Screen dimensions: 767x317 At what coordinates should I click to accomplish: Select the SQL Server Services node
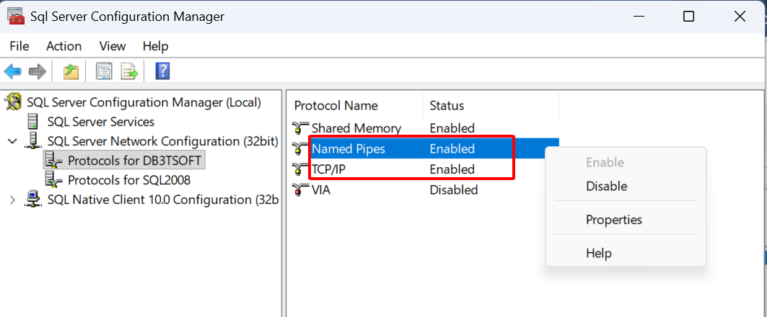[x=100, y=122]
